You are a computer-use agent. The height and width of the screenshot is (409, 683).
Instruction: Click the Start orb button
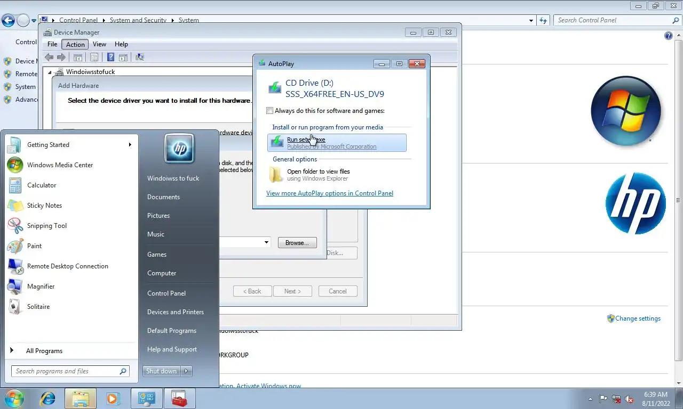click(x=14, y=398)
